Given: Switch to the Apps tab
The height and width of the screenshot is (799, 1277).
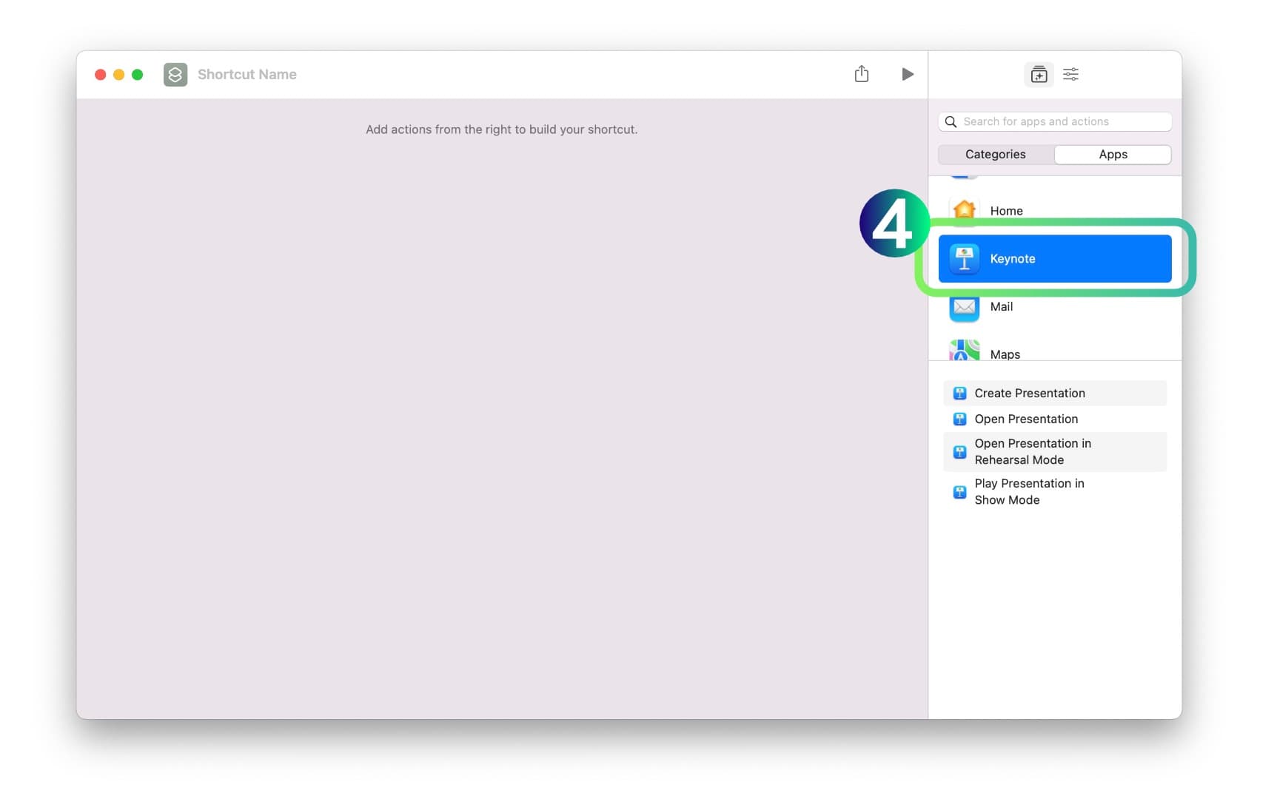Looking at the screenshot, I should pyautogui.click(x=1112, y=155).
